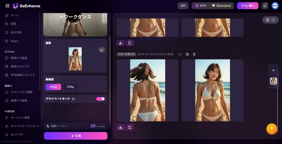This screenshot has width=282, height=144.
Task: Click the トワークダンス tag on the 21:48:25 result
Action: (126, 54)
